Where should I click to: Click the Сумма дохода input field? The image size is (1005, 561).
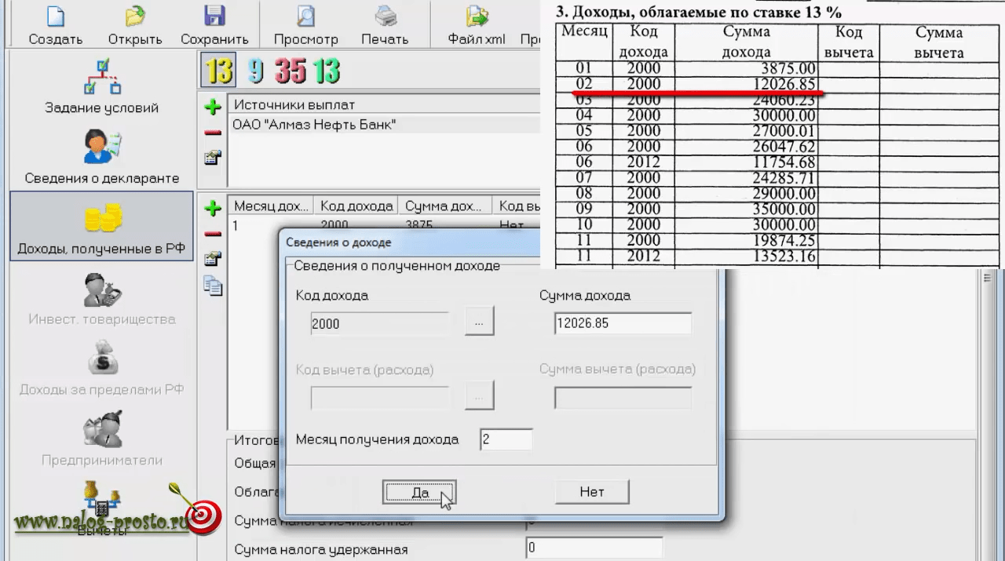(x=623, y=323)
